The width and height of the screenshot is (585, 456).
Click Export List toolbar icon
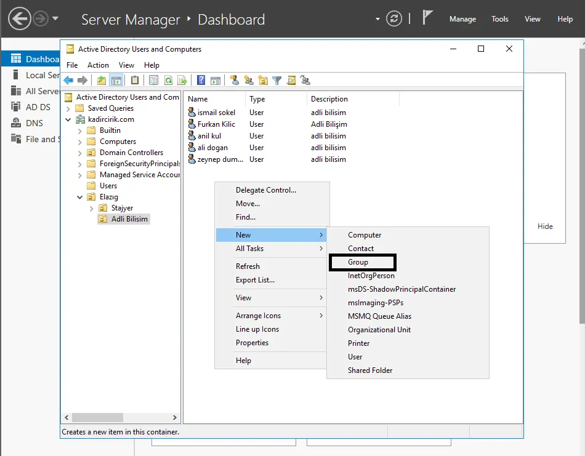pos(182,80)
